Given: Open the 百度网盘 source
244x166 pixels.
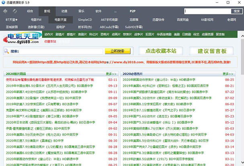Looking at the screenshot, I should coord(182,20).
